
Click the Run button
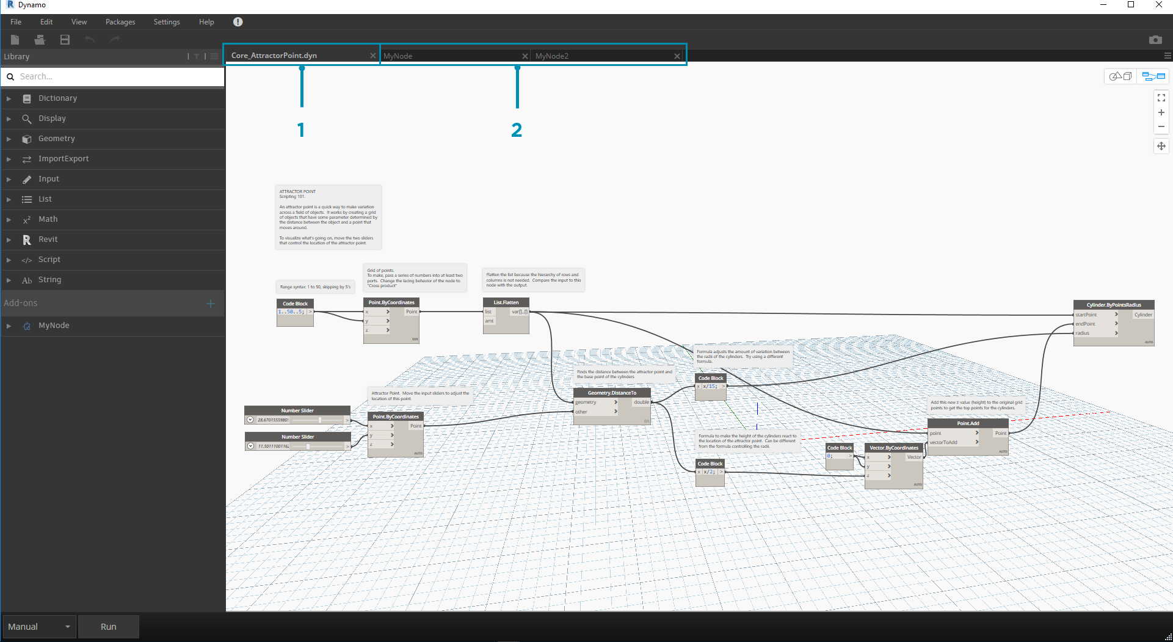[x=109, y=627]
